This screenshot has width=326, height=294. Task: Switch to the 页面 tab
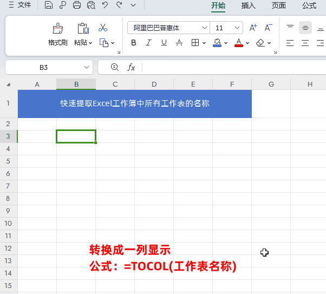[278, 5]
